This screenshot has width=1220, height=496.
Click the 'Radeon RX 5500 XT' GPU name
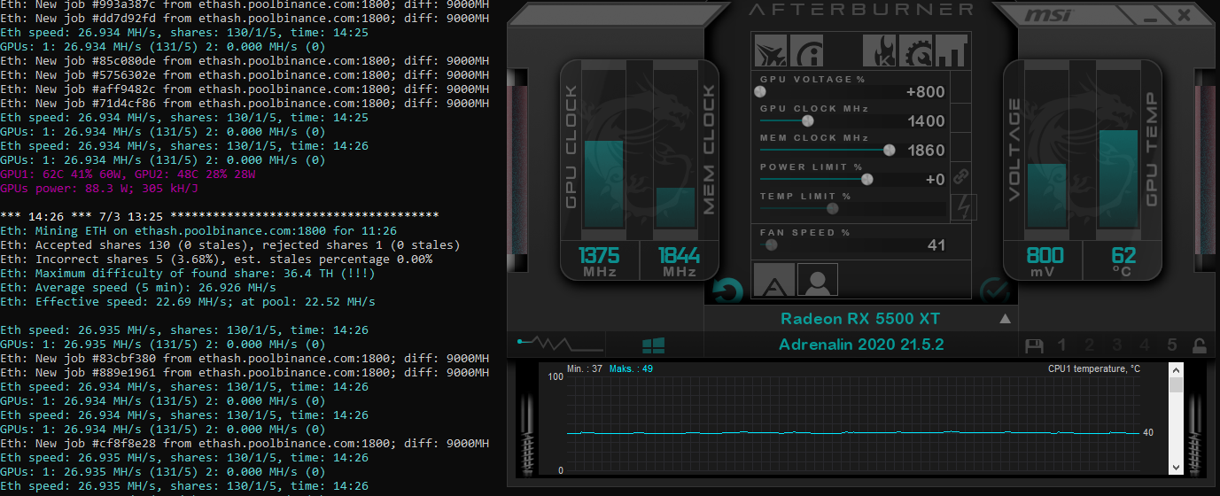pos(860,319)
